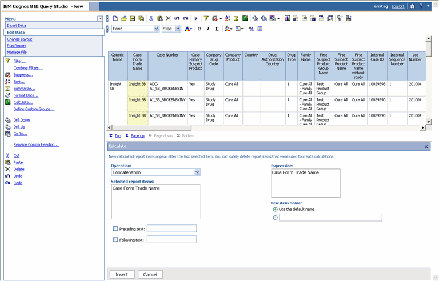
Task: Click the Home icon in header
Action: [x=412, y=6]
